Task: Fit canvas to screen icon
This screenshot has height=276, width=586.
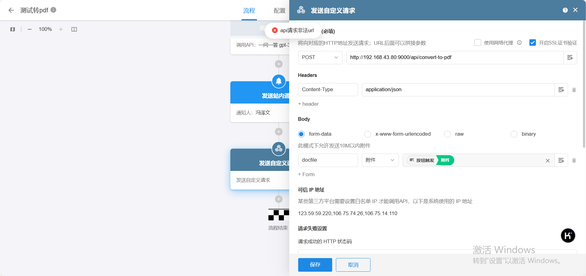Action: 74,29
